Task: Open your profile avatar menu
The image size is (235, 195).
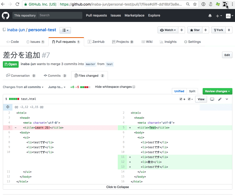Action: click(x=229, y=16)
